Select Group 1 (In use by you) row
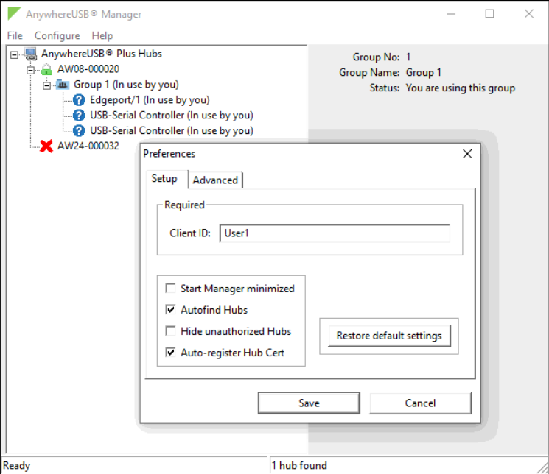 coord(126,85)
